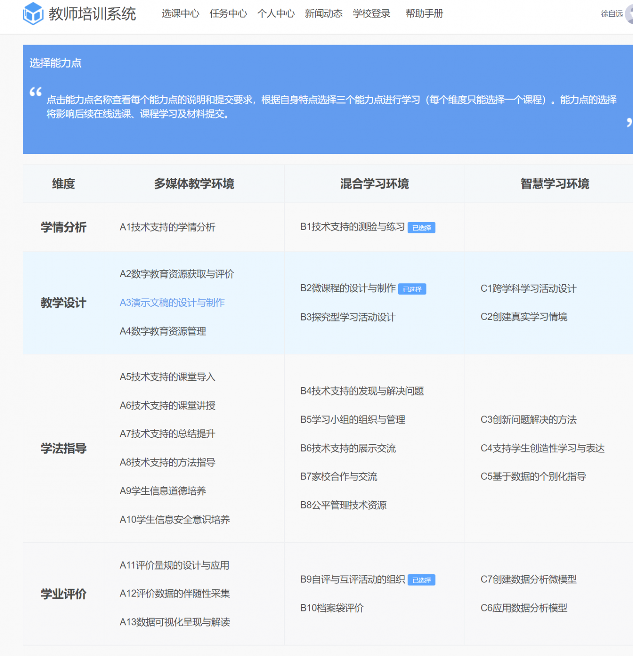
Task: Click the 维度 header cell
Action: (x=63, y=184)
